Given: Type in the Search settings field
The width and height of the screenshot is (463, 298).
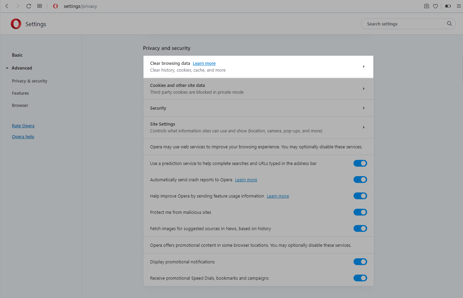Looking at the screenshot, I should coord(405,24).
